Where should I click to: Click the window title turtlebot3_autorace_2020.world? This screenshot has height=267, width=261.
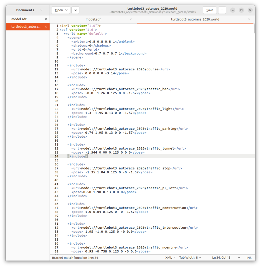tap(152, 8)
